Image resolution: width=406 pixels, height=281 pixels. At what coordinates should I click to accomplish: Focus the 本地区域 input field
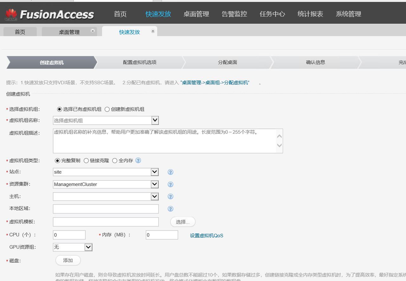(106, 209)
